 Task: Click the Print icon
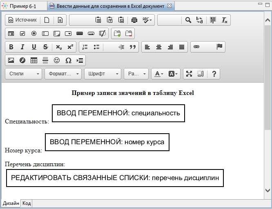click(x=134, y=20)
